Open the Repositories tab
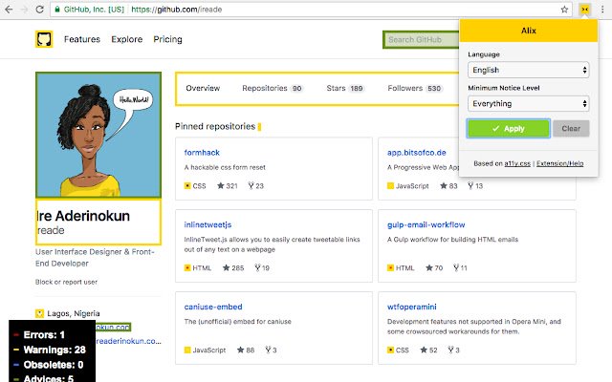The height and width of the screenshot is (382, 612). point(273,88)
